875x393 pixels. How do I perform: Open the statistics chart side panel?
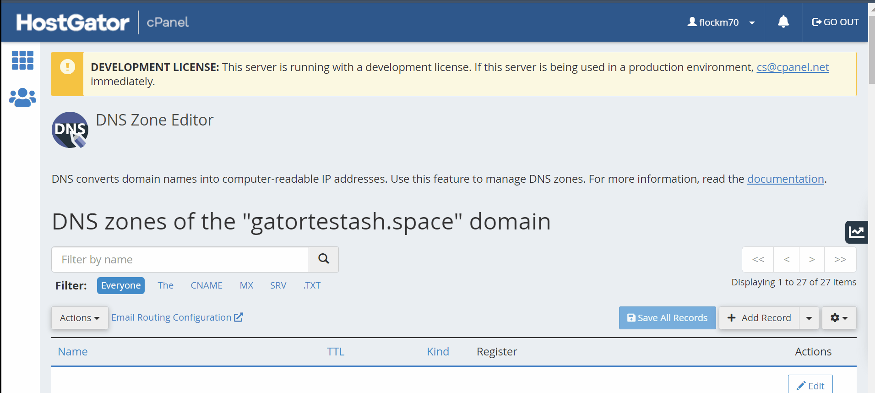coord(856,232)
